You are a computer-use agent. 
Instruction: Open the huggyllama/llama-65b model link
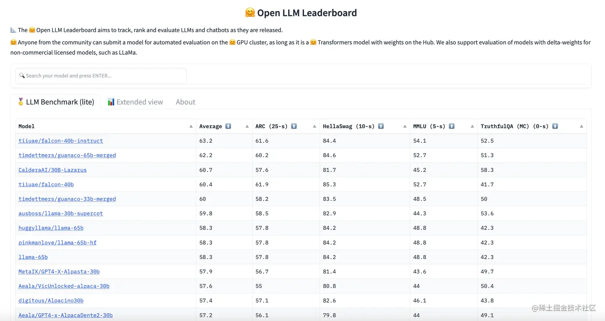[51, 228]
